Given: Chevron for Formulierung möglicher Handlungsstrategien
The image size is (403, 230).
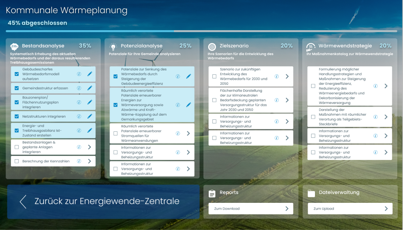Looking at the screenshot, I should (x=386, y=86).
